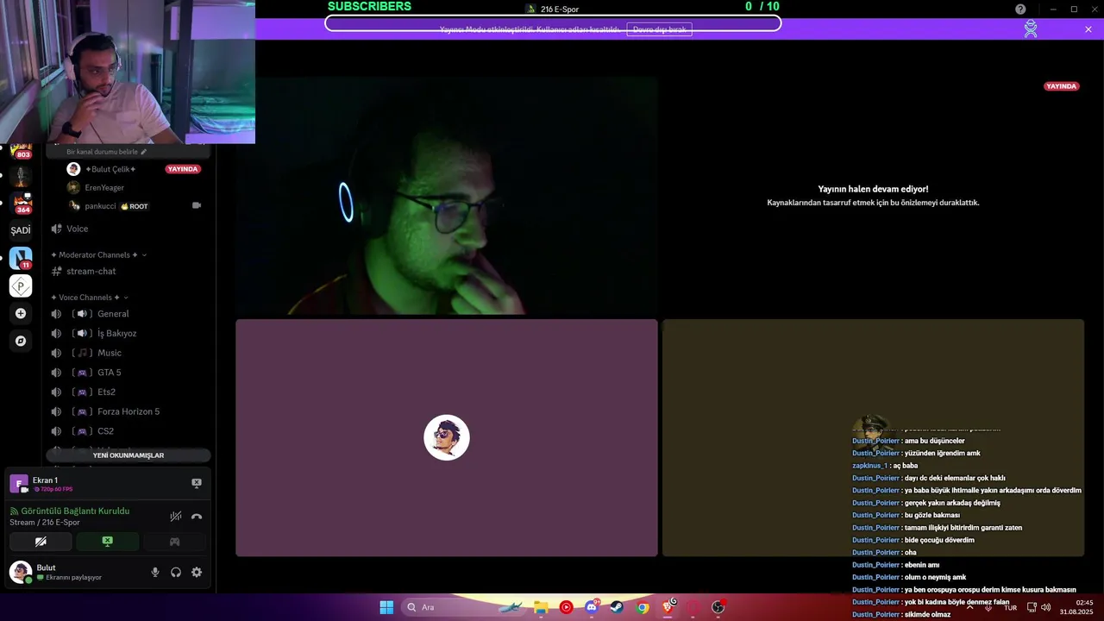Disconnect from voice using the hang-up icon
This screenshot has width=1104, height=621.
197,517
